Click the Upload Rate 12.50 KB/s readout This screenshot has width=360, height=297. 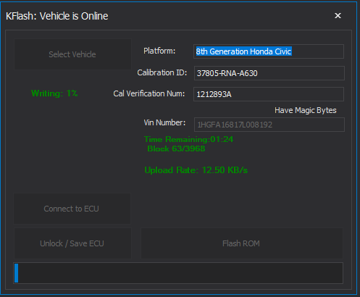point(196,170)
